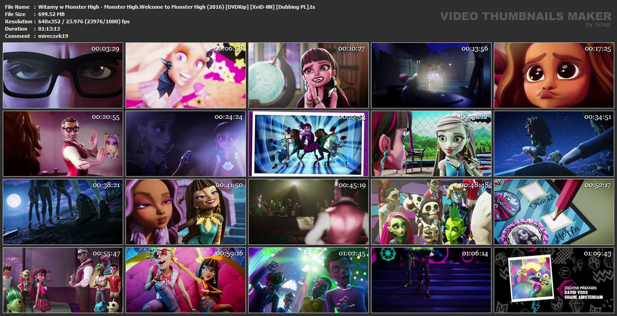Click the resolution value 640x352 / 23.976 fps
The height and width of the screenshot is (316, 617).
[x=83, y=22]
